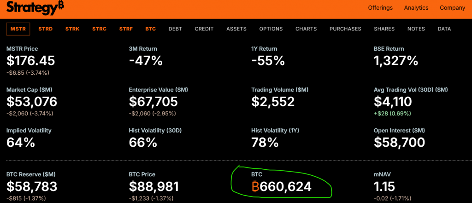Viewport: 472px width, 203px height.
Task: Open the DEBT tab
Action: point(175,29)
